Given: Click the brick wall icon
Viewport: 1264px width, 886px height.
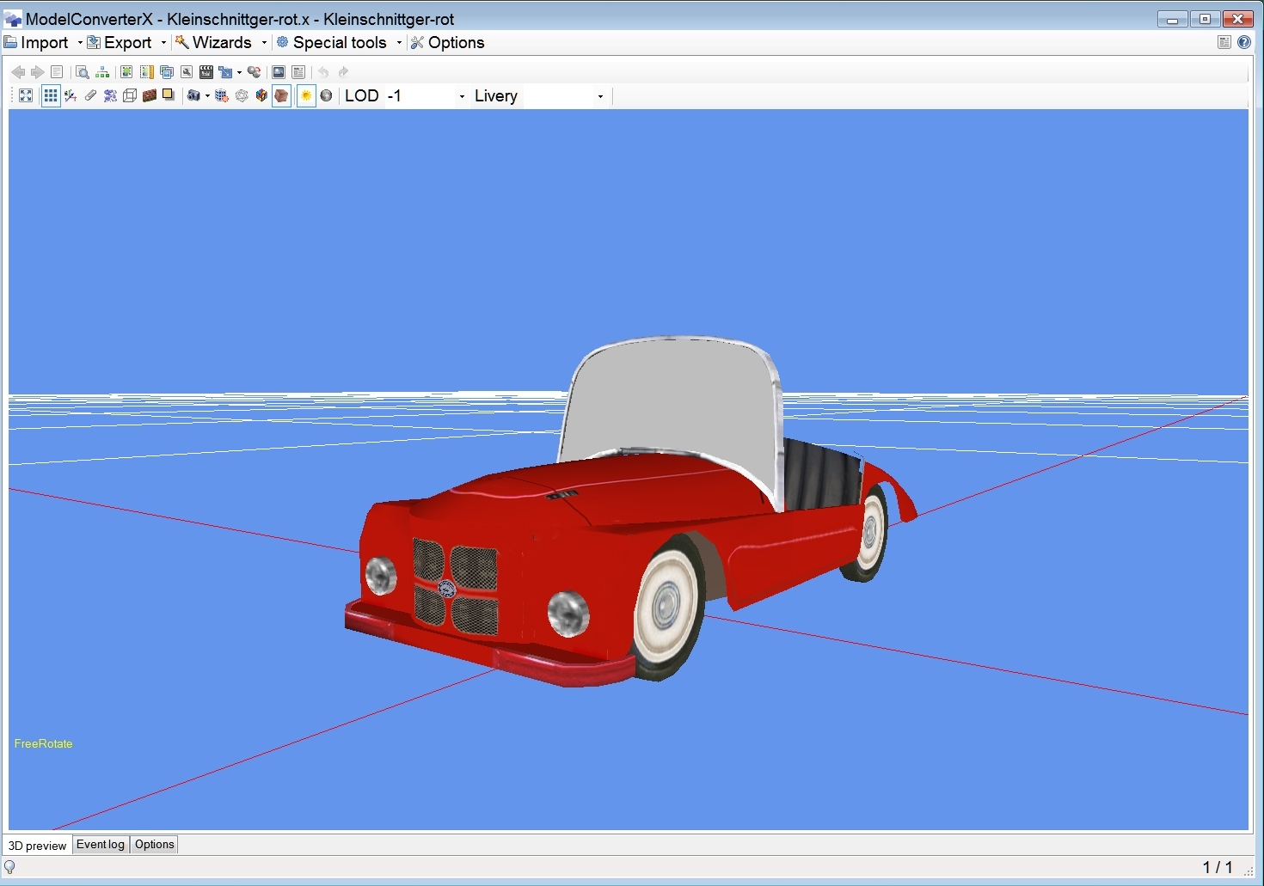Looking at the screenshot, I should click(x=150, y=96).
